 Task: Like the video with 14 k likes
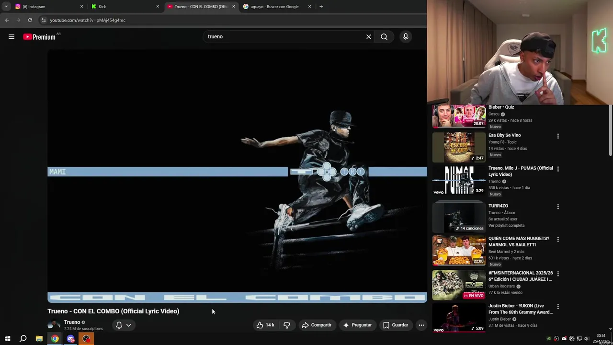[265, 325]
